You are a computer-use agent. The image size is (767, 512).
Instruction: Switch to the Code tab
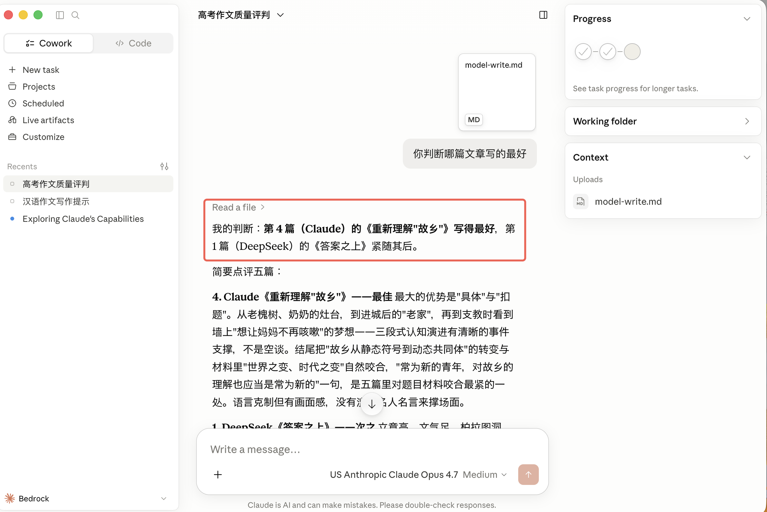click(x=133, y=43)
